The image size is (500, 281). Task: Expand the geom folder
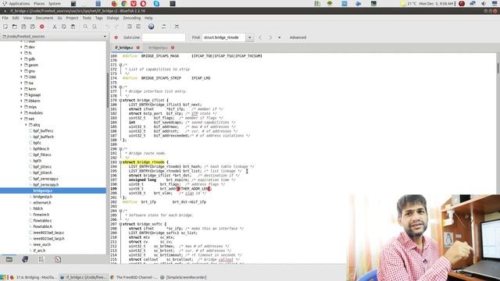coord(21,65)
